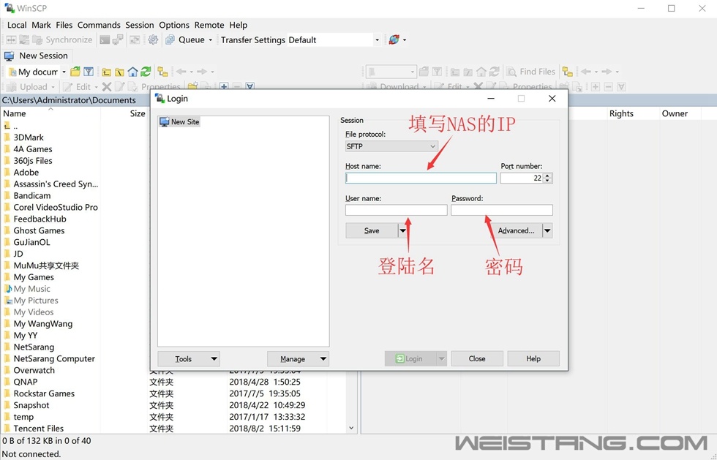The width and height of the screenshot is (717, 460).
Task: Click the Synchronize toolbar icon
Action: (x=37, y=39)
